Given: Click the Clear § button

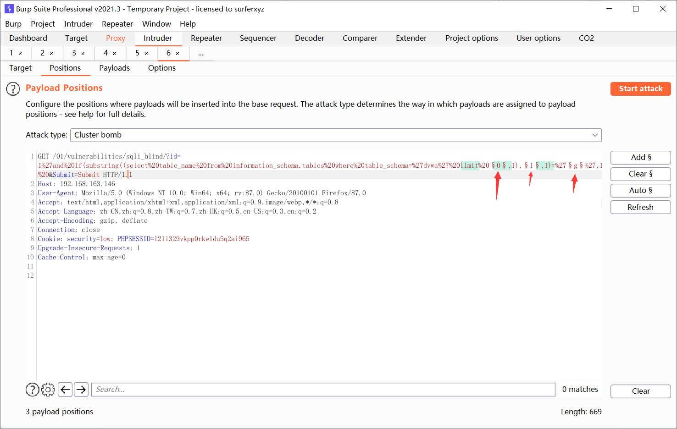Looking at the screenshot, I should [x=641, y=174].
